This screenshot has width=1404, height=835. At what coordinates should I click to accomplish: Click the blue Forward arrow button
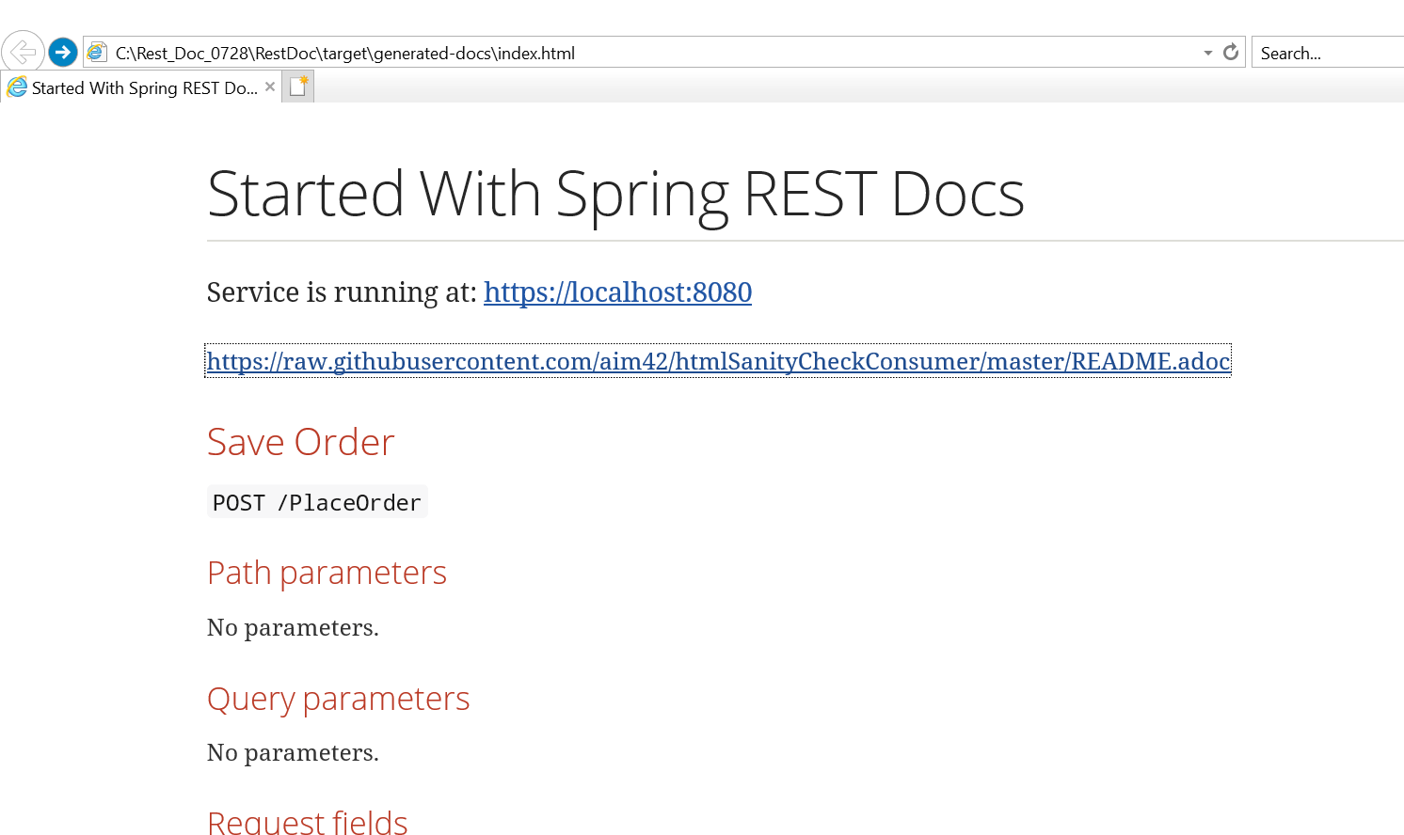[x=63, y=52]
